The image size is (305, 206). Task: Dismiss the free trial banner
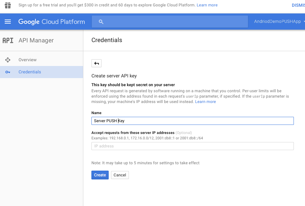(x=298, y=5)
